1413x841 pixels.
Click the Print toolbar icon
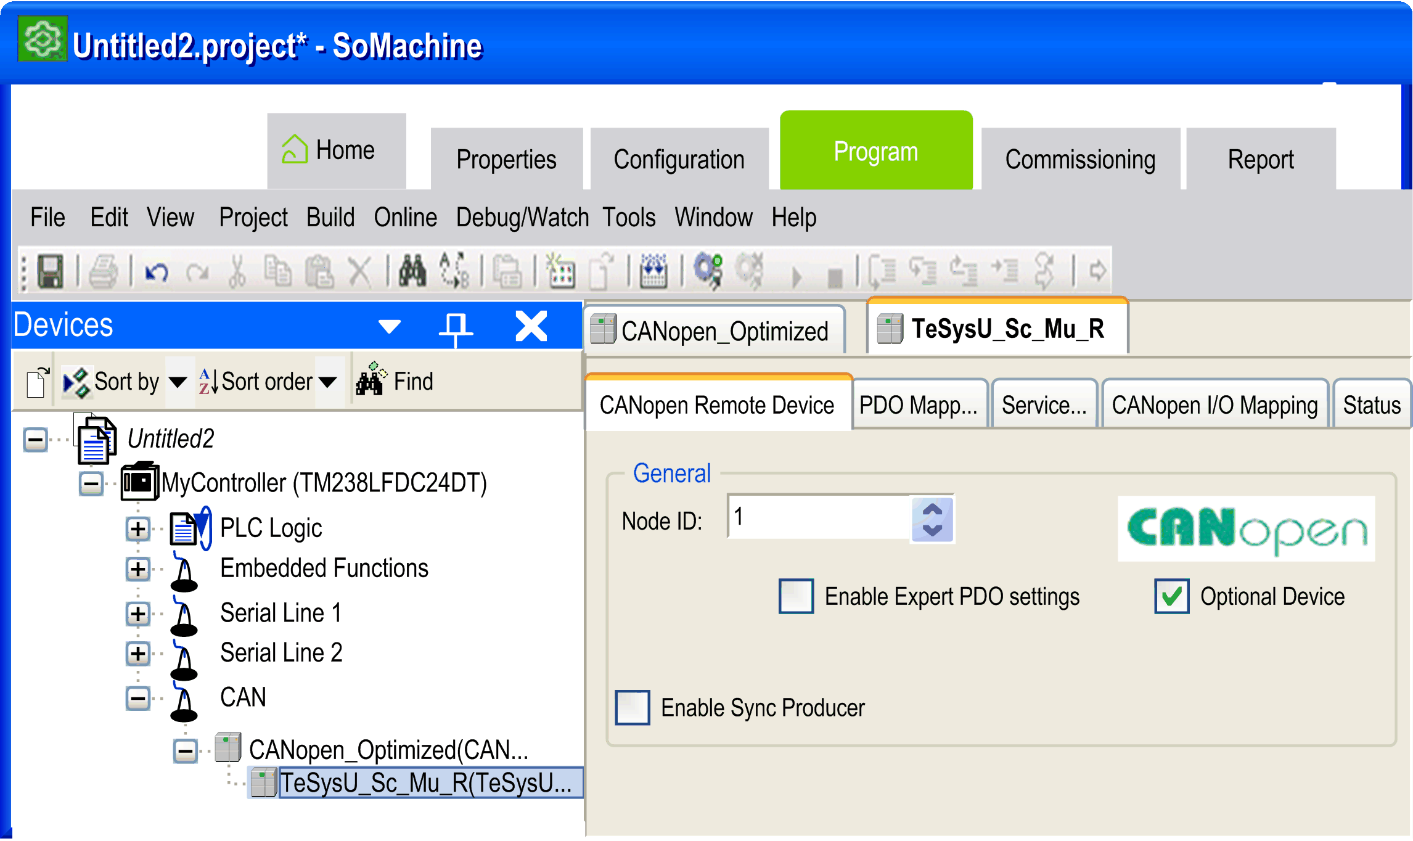point(103,271)
